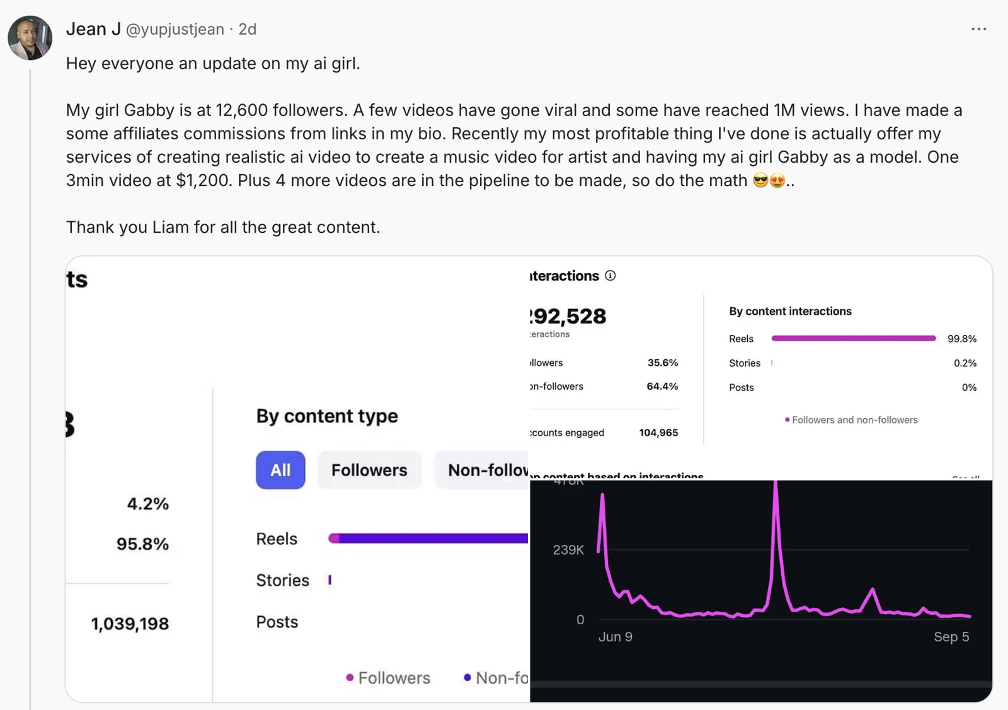Open Jean J's profile avatar
The image size is (1008, 710).
(30, 38)
